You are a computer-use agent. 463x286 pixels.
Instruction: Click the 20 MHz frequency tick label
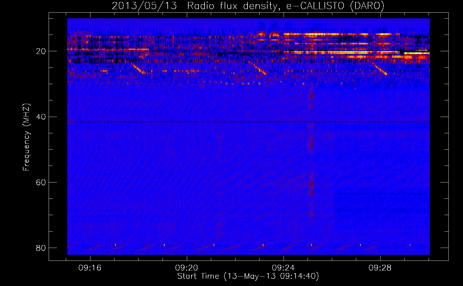(41, 51)
